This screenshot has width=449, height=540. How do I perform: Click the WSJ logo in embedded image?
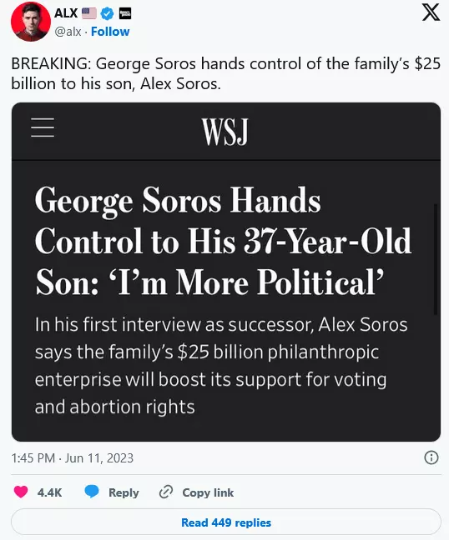click(225, 131)
